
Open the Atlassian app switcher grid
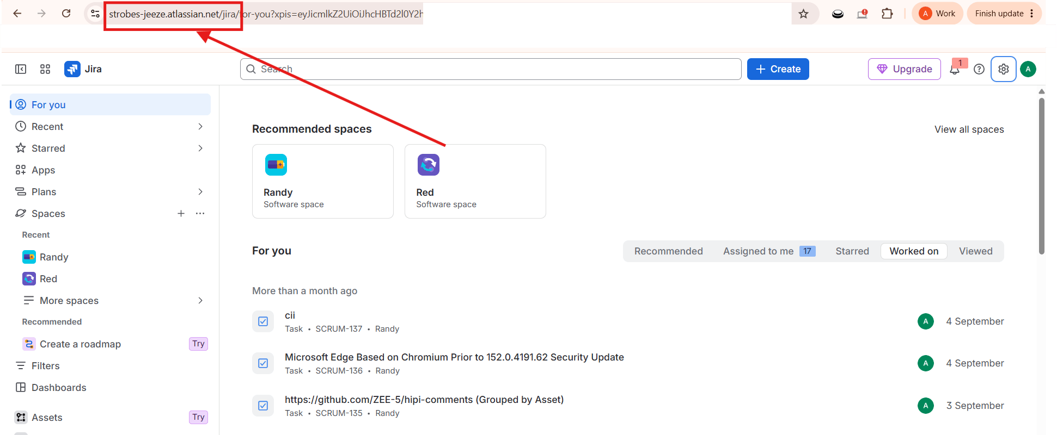(45, 69)
